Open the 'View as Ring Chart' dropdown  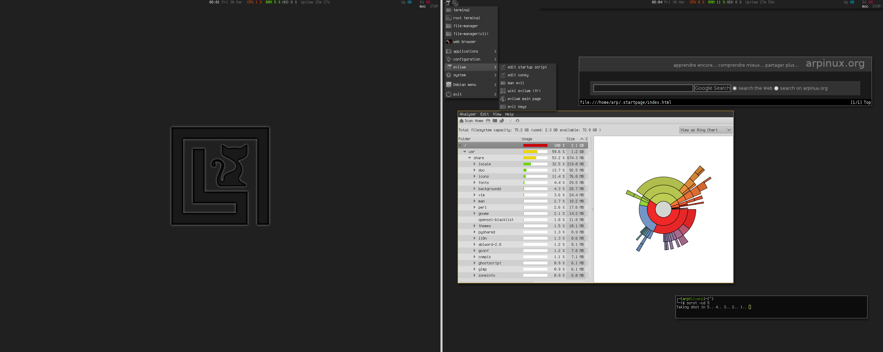pyautogui.click(x=706, y=130)
